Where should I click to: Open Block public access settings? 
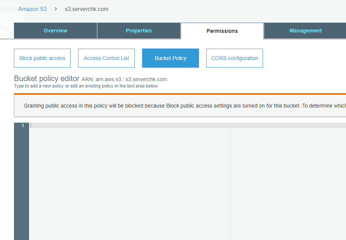click(x=42, y=58)
